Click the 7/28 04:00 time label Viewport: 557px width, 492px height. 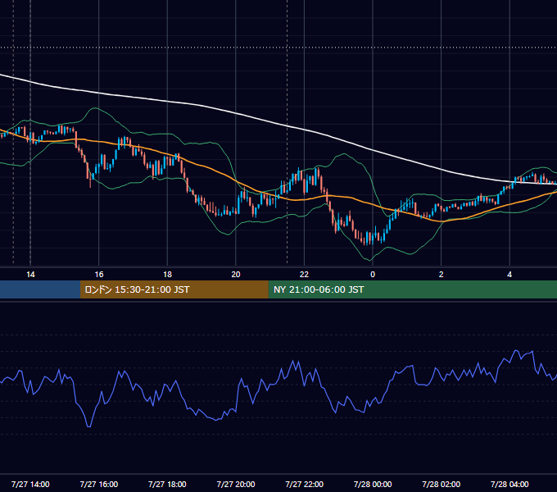509,484
